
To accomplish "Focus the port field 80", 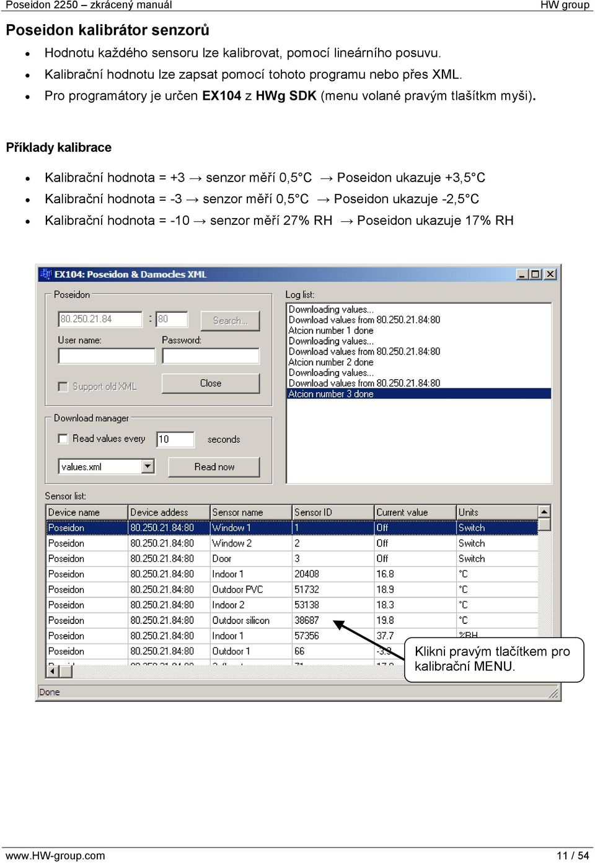I will coord(172,319).
